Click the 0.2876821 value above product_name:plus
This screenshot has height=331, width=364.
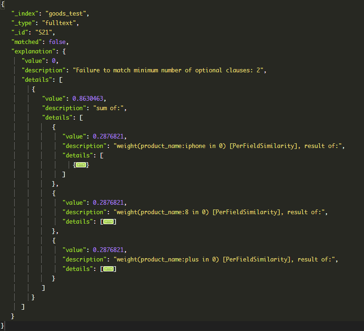[108, 250]
